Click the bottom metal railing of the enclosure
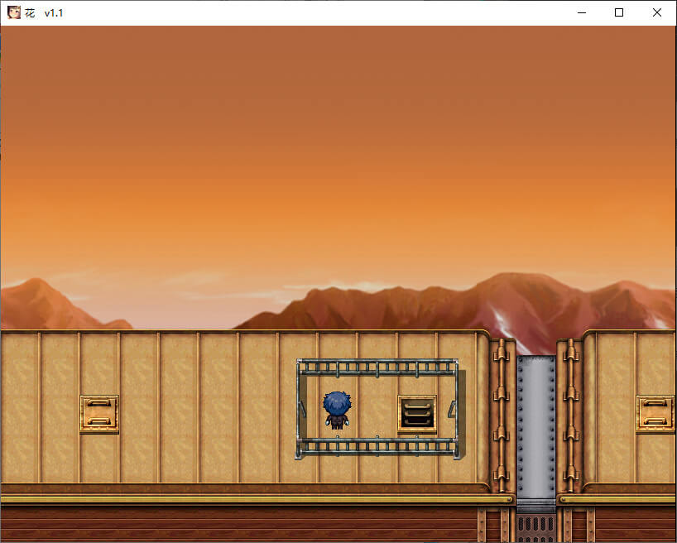Viewport: 677px width, 543px height. (x=377, y=447)
